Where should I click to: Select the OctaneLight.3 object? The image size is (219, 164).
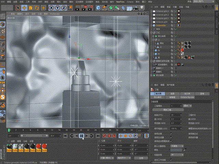coord(162,11)
